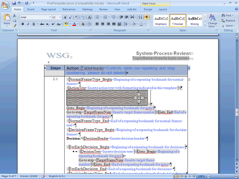
Task: Click Change Styles button
Action: click(x=212, y=21)
